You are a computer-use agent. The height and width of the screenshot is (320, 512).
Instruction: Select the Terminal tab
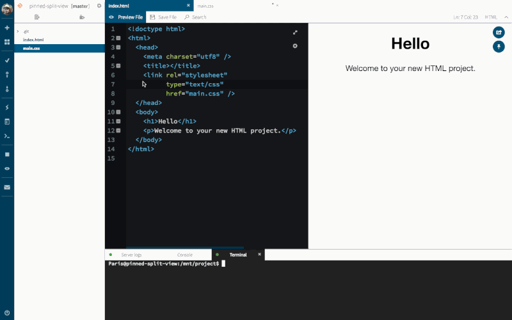(x=238, y=255)
